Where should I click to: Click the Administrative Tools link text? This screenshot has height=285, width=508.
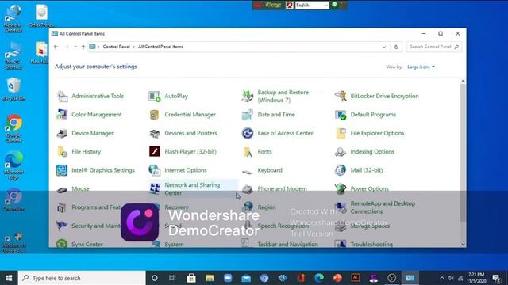coord(98,96)
